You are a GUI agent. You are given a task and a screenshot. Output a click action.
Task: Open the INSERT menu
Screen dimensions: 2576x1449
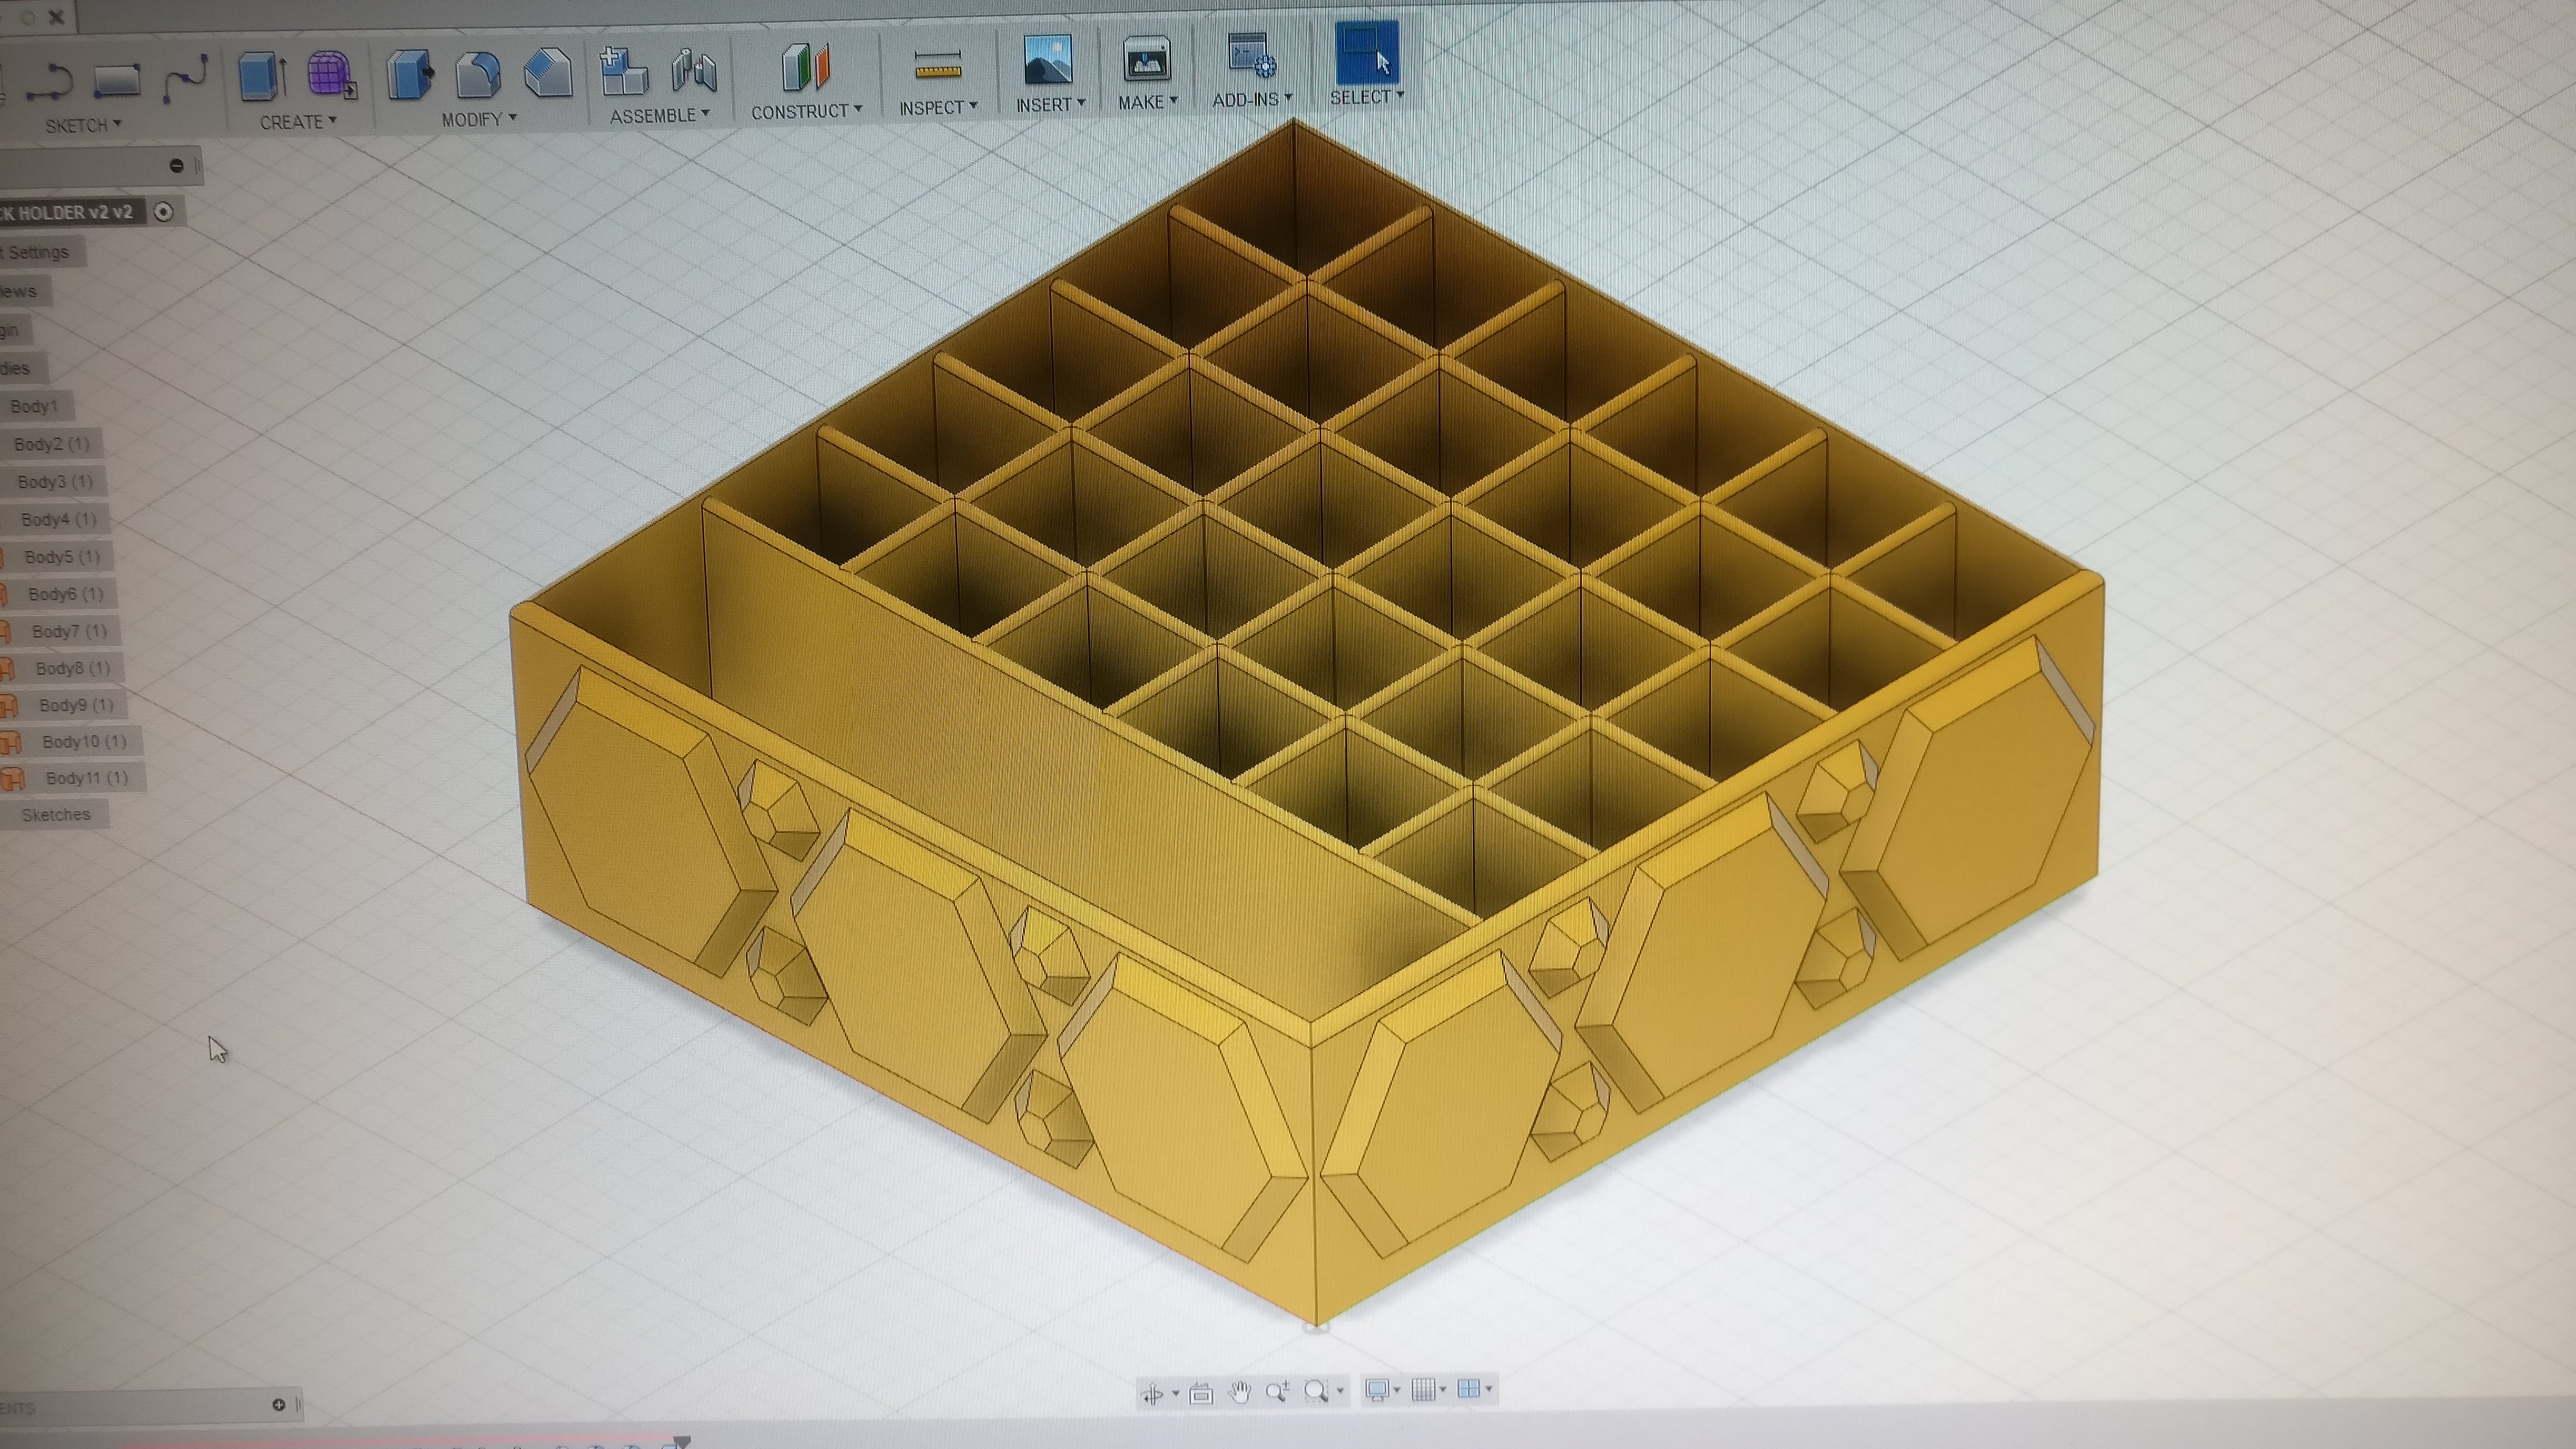point(1050,104)
